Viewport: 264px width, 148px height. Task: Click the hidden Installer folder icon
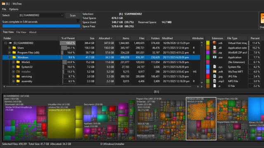(18, 72)
